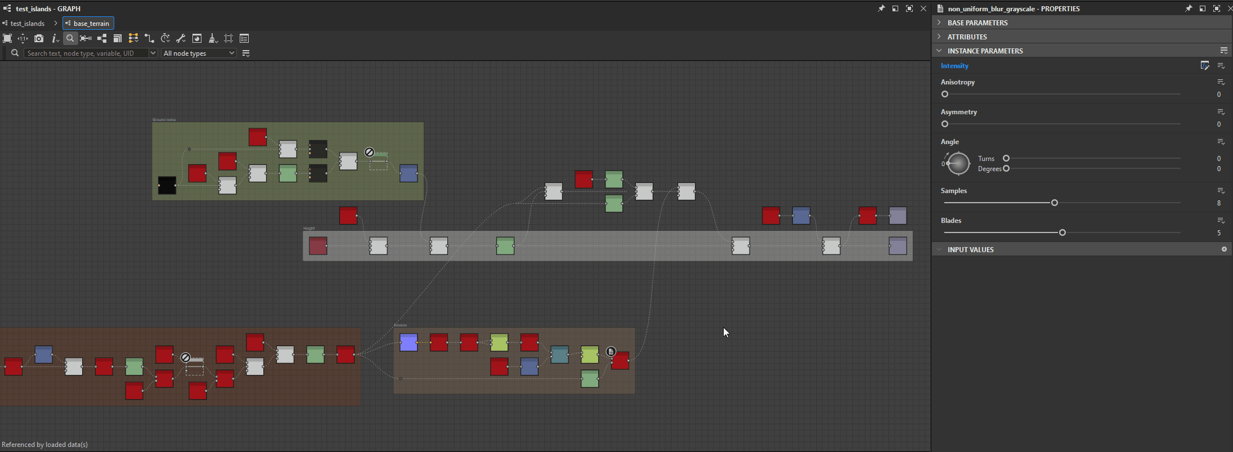This screenshot has width=1233, height=452.
Task: Select the black node in Ground noise frame
Action: [x=167, y=185]
